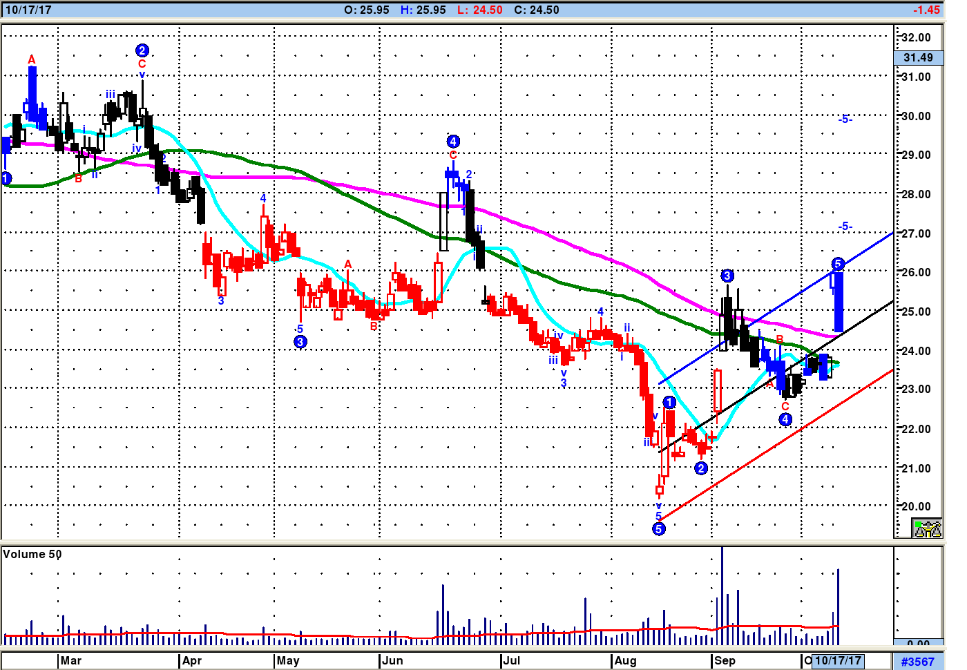Image resolution: width=967 pixels, height=670 pixels.
Task: Select circled wave 3 marker at September high
Action: click(x=727, y=276)
